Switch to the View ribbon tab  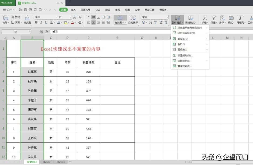127,10
